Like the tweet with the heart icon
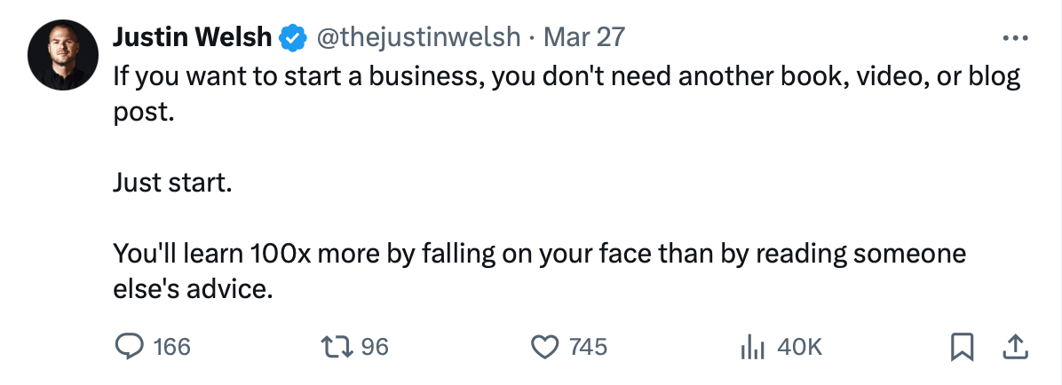1062x385 pixels. pos(543,346)
